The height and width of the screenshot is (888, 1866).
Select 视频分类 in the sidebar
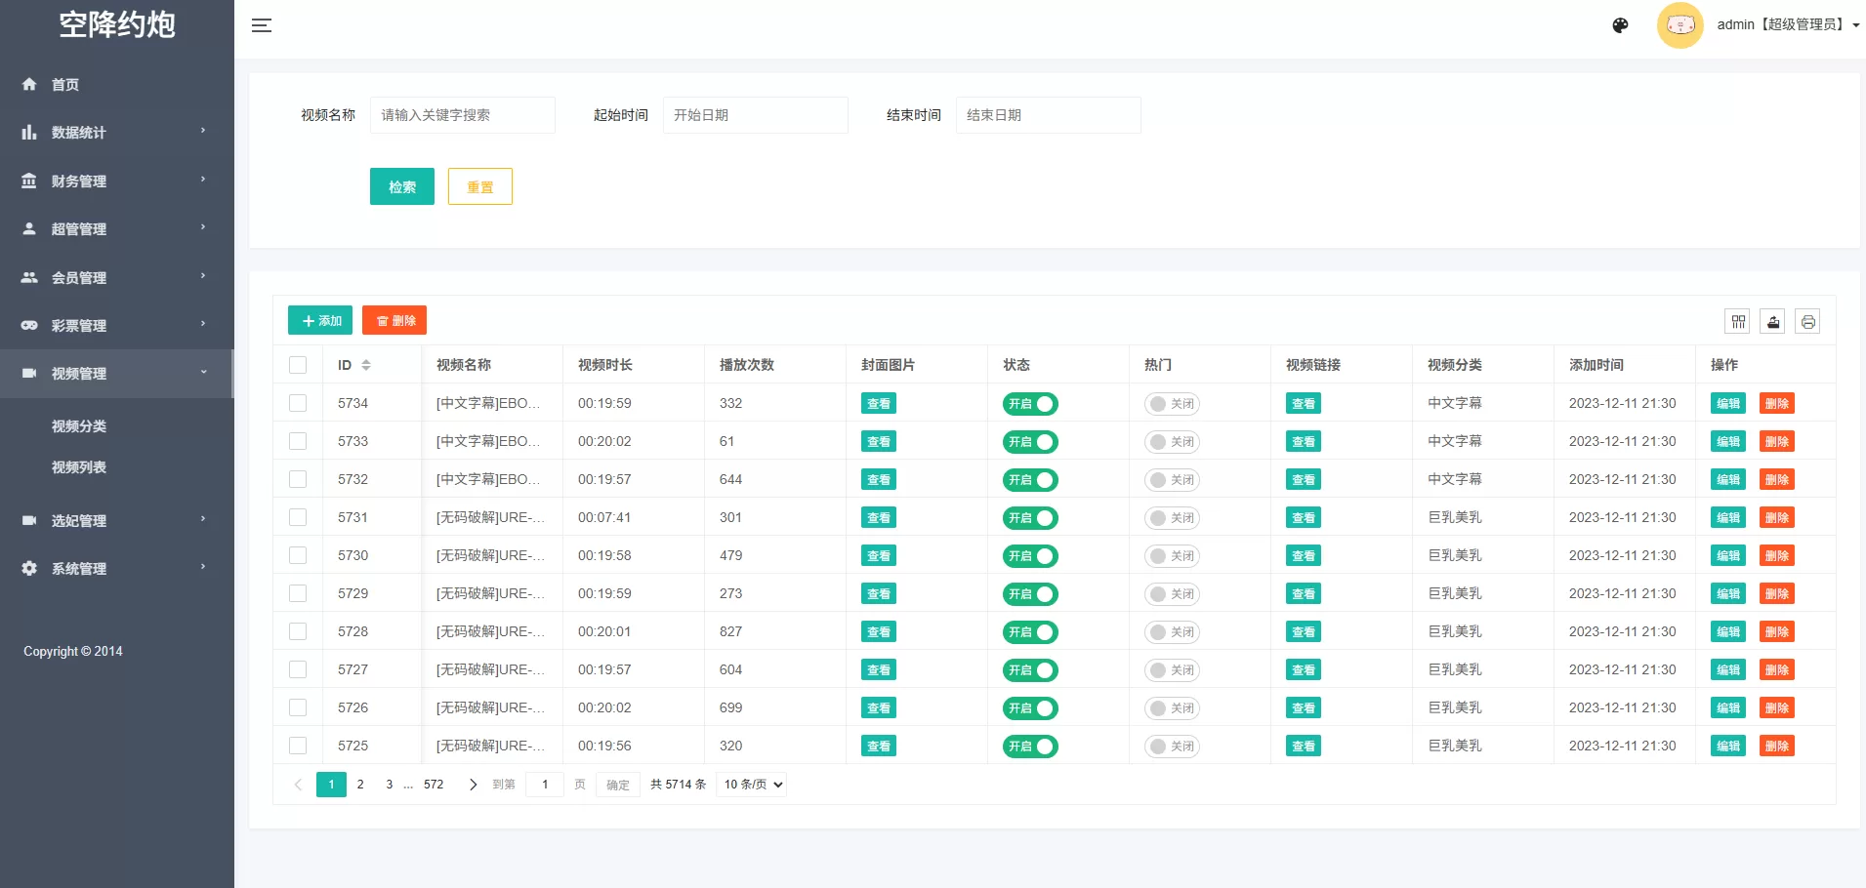tap(79, 425)
